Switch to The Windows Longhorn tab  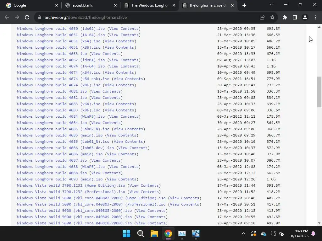click(x=150, y=5)
